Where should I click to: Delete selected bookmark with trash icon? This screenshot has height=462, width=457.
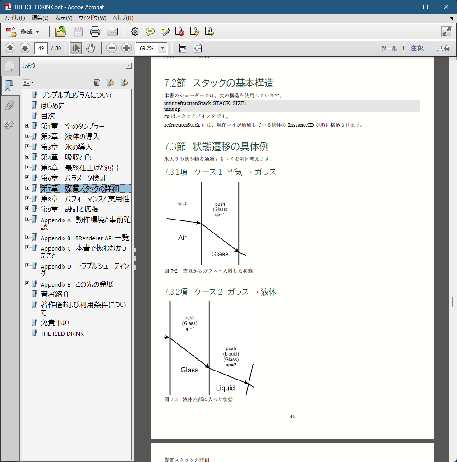tap(97, 82)
